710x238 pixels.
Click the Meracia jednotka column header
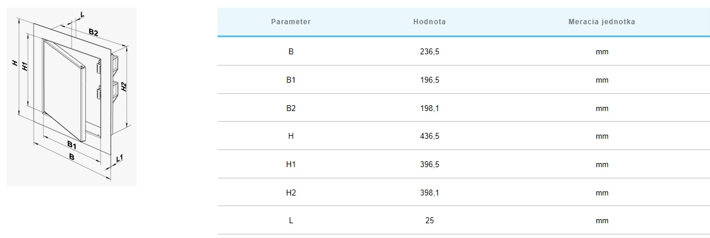602,22
